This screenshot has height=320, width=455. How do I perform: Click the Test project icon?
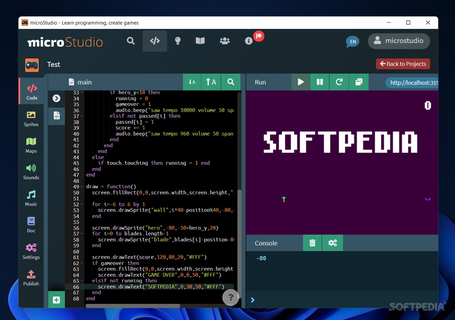(x=32, y=65)
